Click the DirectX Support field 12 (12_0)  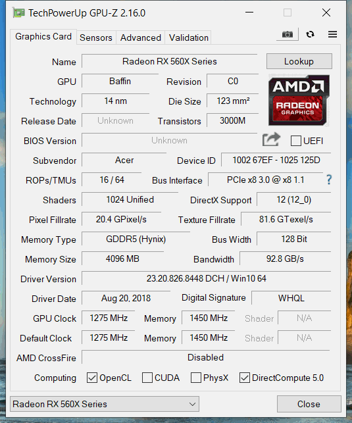click(294, 199)
